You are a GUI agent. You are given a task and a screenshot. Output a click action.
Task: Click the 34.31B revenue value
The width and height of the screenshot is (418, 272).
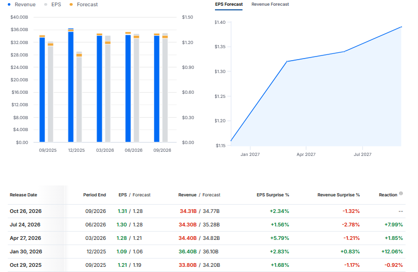[x=188, y=211]
